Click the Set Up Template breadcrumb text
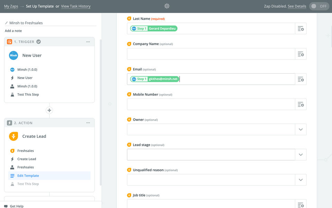 tap(40, 6)
